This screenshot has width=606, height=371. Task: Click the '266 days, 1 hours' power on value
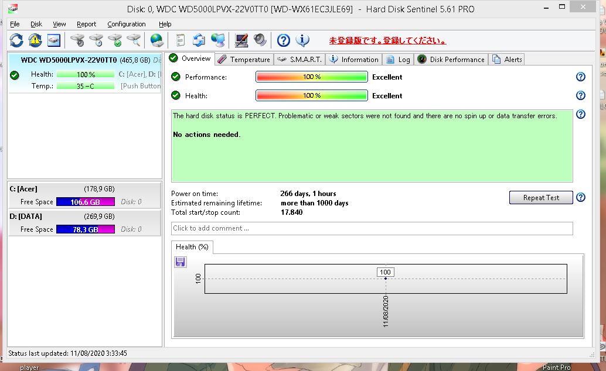click(308, 194)
